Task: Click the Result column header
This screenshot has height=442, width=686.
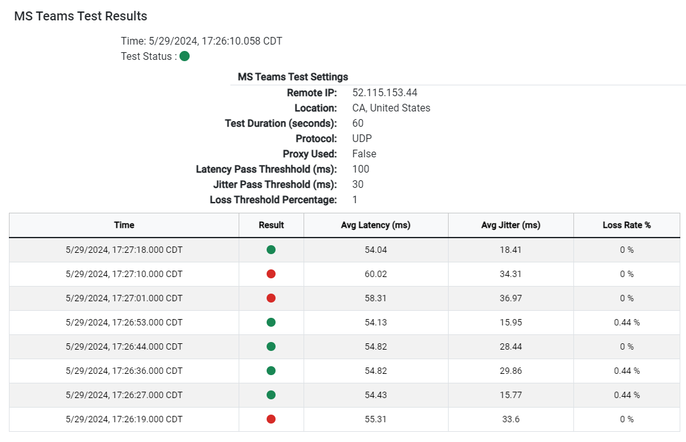Action: click(271, 225)
